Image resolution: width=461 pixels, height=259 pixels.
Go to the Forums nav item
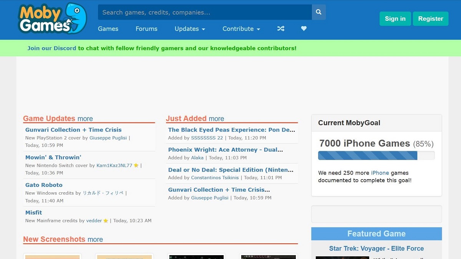coord(146,29)
